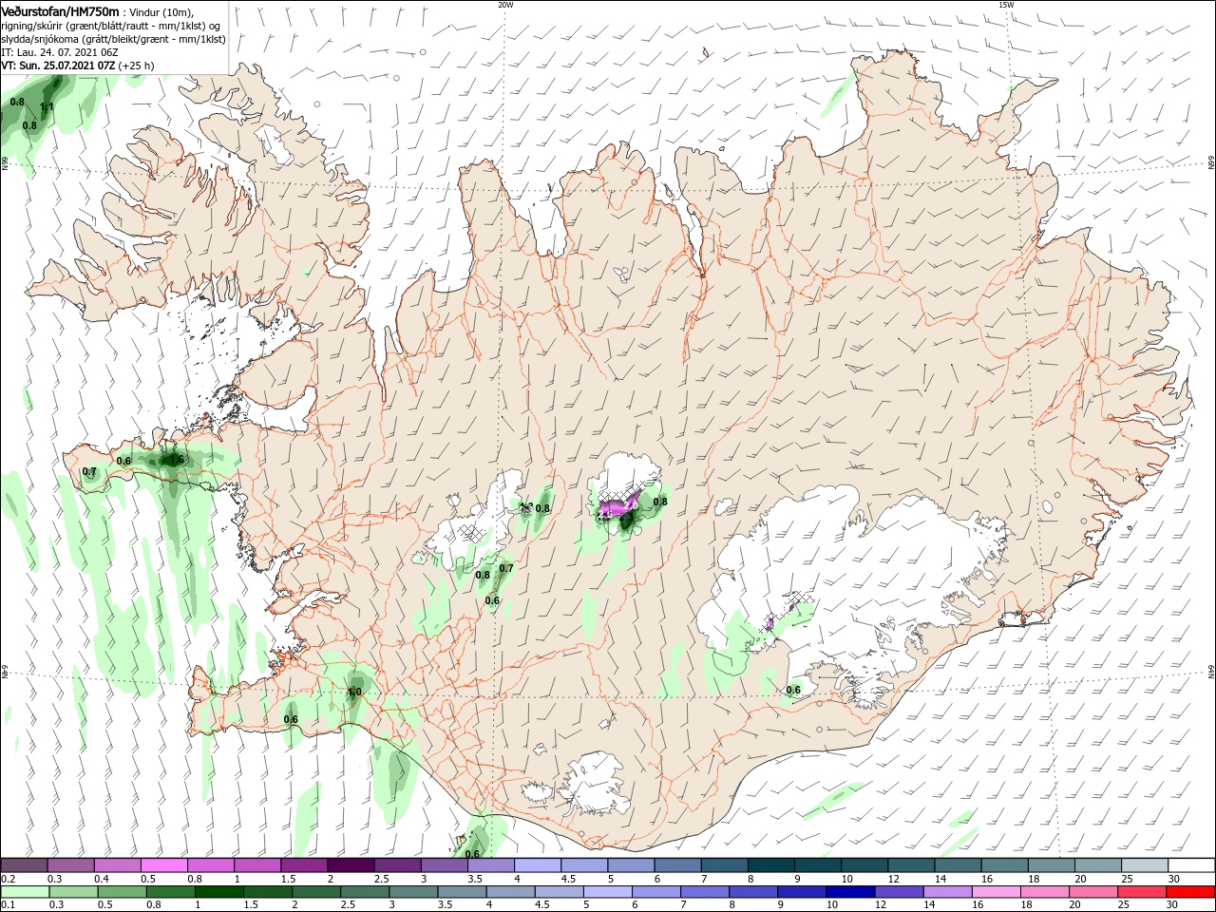Pick the palest green rain swatch between 0.1 and 0.3
The image size is (1216, 912).
(25, 892)
